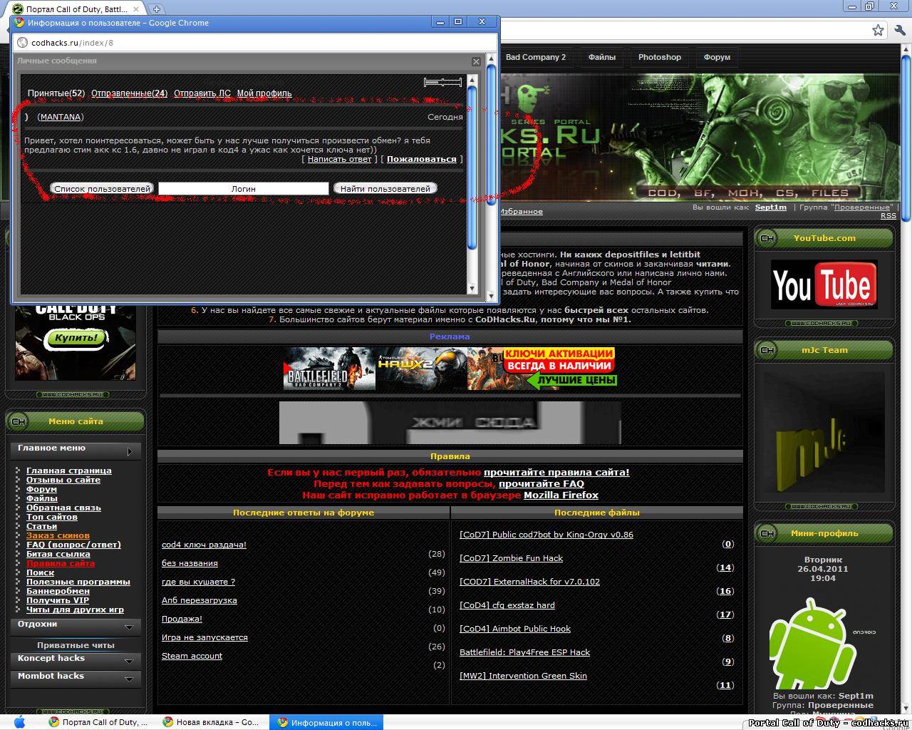Image resolution: width=912 pixels, height=730 pixels.
Task: Open the Файлы nav tab
Action: tap(602, 57)
